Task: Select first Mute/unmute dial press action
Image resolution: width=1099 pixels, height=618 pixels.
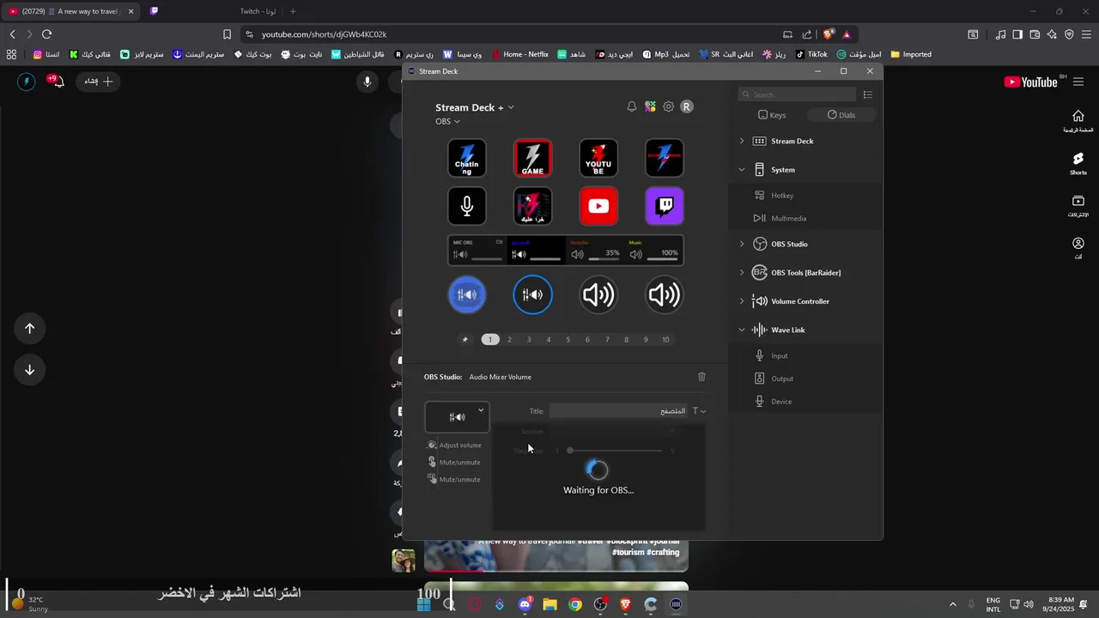Action: [x=454, y=462]
